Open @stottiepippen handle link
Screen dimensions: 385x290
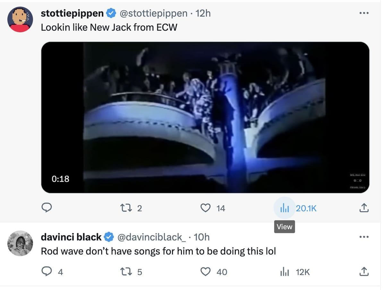153,13
